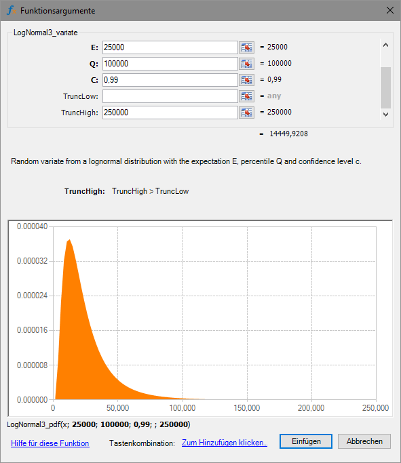401x463 pixels.
Task: Click the Tastenkombination label
Action: 142,443
